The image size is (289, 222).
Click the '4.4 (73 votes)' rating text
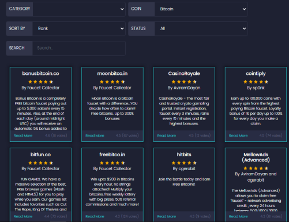tap(56, 217)
